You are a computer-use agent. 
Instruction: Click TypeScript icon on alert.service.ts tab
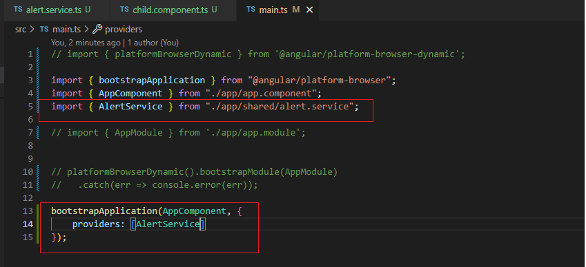18,10
